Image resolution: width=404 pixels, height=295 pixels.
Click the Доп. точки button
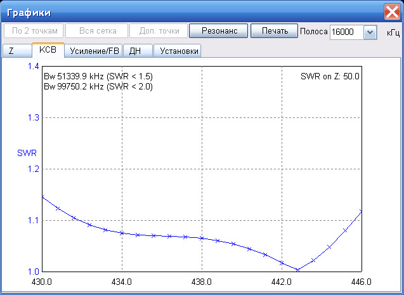(x=159, y=31)
